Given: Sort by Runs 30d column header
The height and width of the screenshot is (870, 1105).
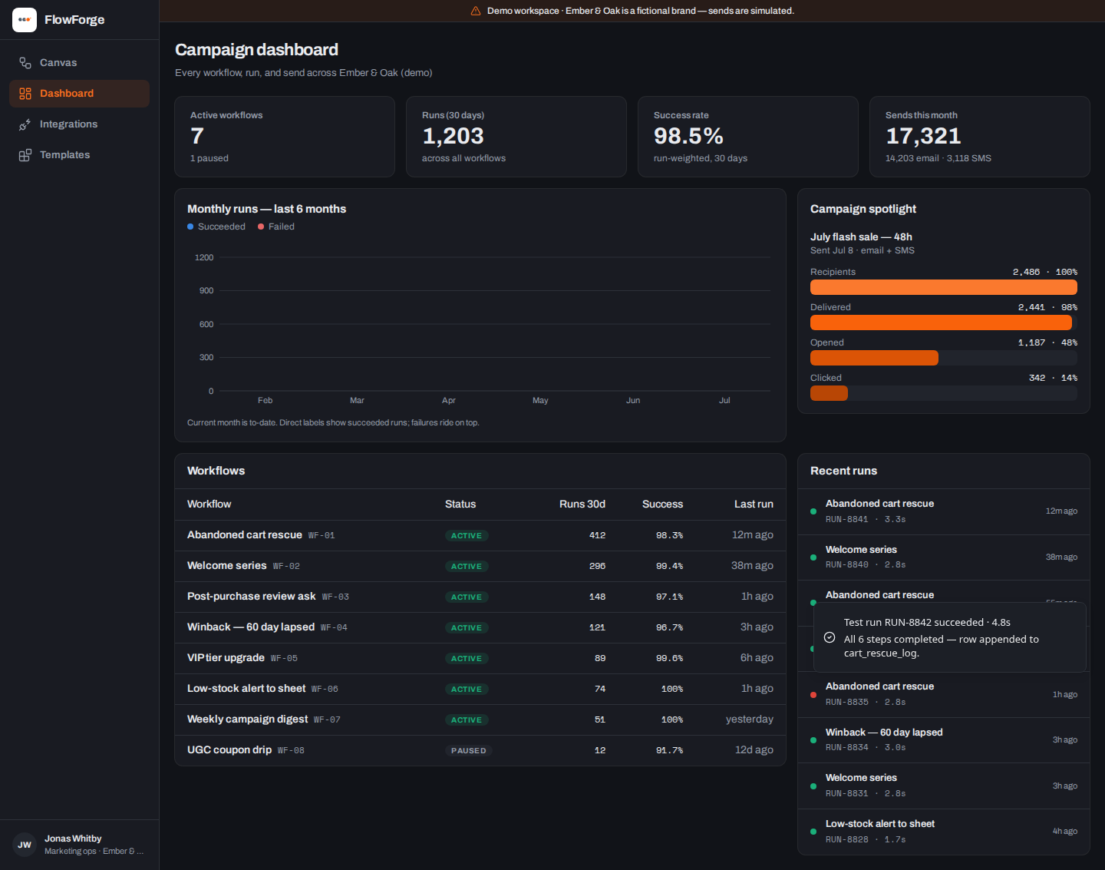Looking at the screenshot, I should [582, 504].
